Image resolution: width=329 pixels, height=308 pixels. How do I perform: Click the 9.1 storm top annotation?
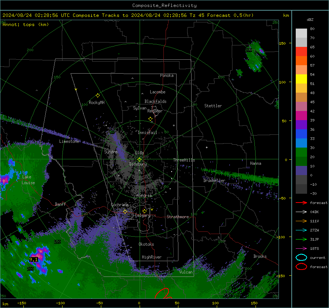coord(33,259)
